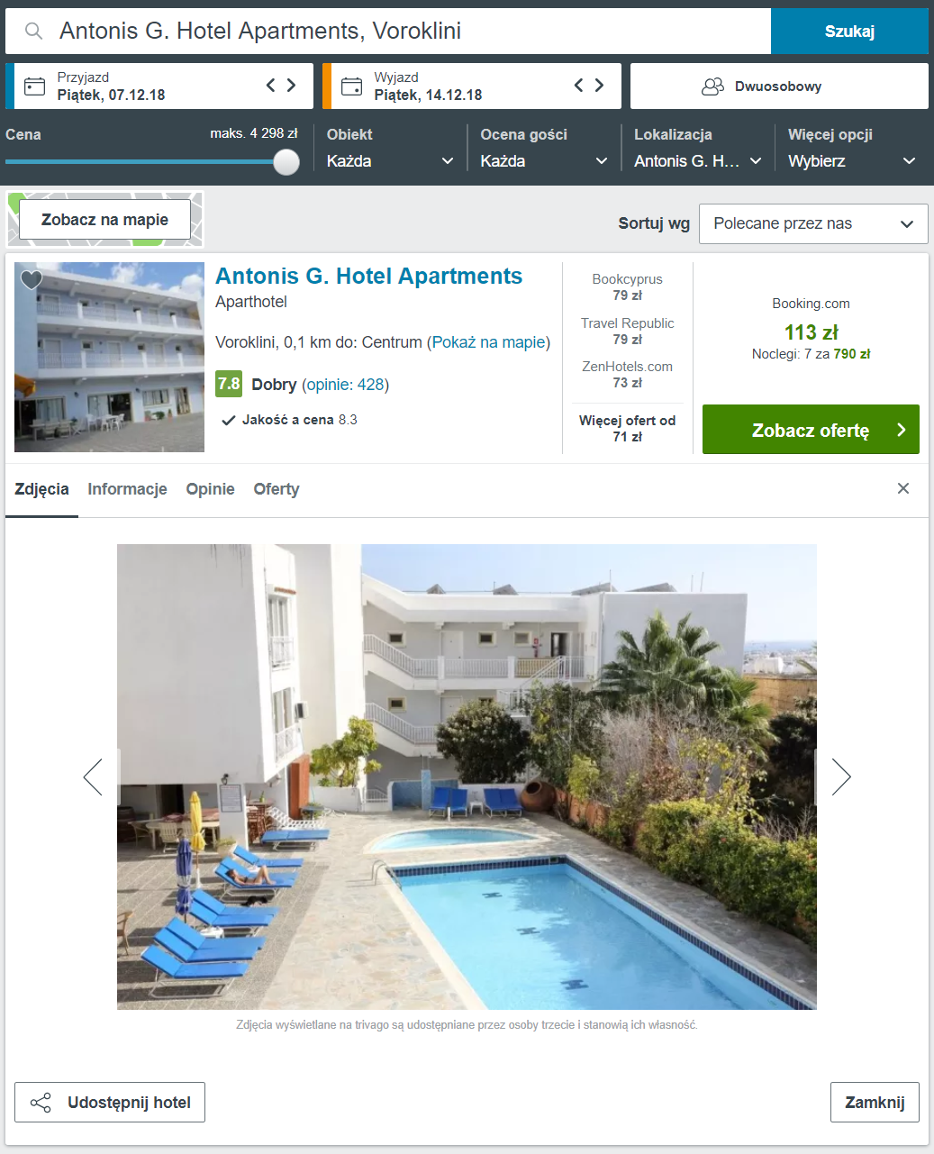This screenshot has height=1154, width=934.
Task: Switch to the Informacje tab
Action: pyautogui.click(x=127, y=489)
